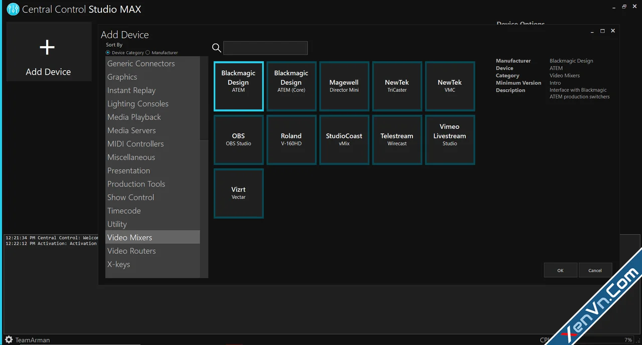This screenshot has width=642, height=345.
Task: Click the Central Control app logo icon
Action: click(x=13, y=9)
